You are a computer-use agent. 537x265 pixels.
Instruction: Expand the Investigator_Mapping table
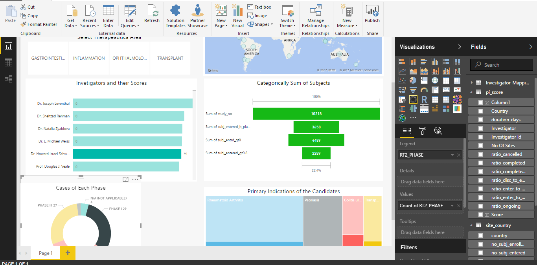click(472, 83)
